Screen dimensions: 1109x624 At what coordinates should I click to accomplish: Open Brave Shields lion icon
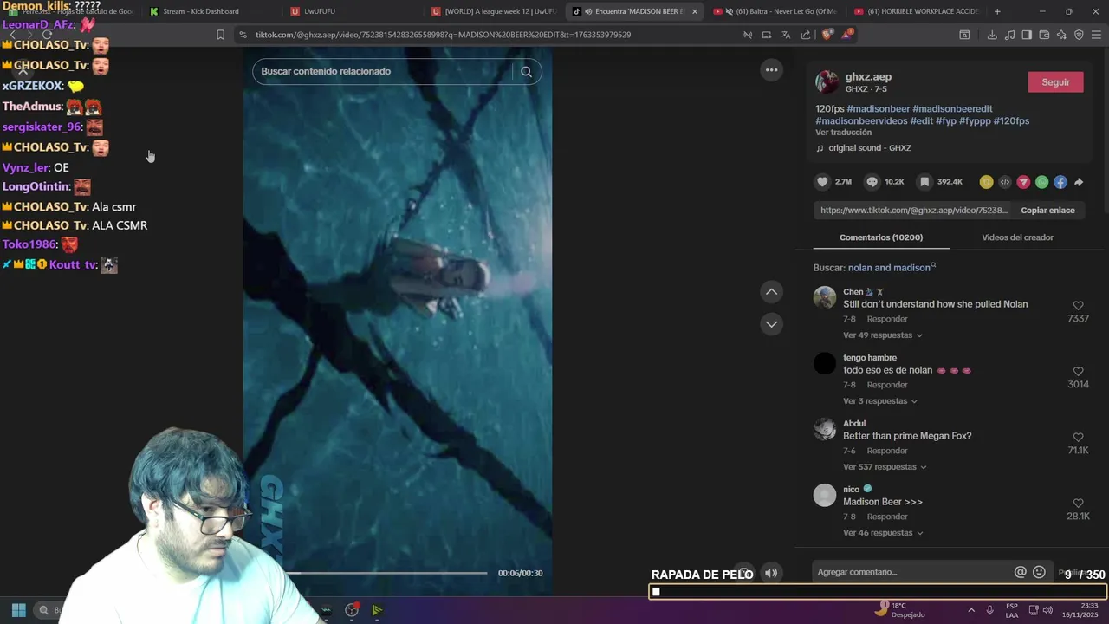point(827,35)
